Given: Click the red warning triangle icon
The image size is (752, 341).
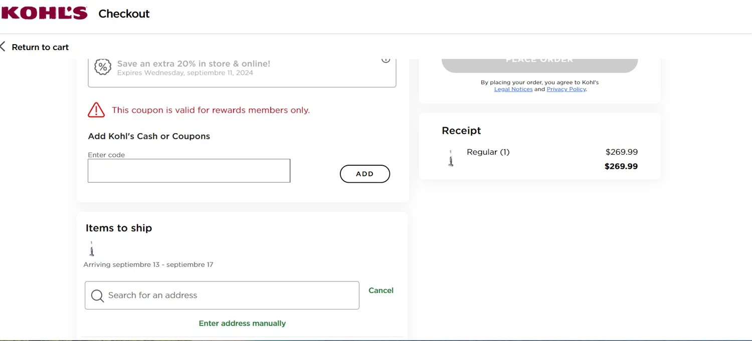Looking at the screenshot, I should tap(96, 110).
